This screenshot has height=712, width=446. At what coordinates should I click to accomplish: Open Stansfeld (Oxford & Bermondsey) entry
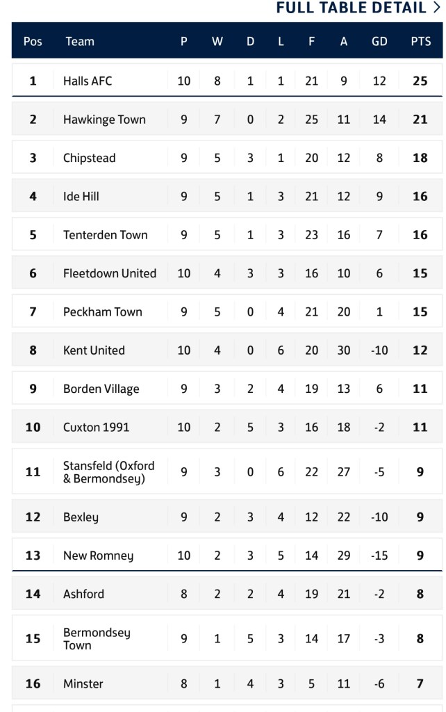pyautogui.click(x=108, y=472)
